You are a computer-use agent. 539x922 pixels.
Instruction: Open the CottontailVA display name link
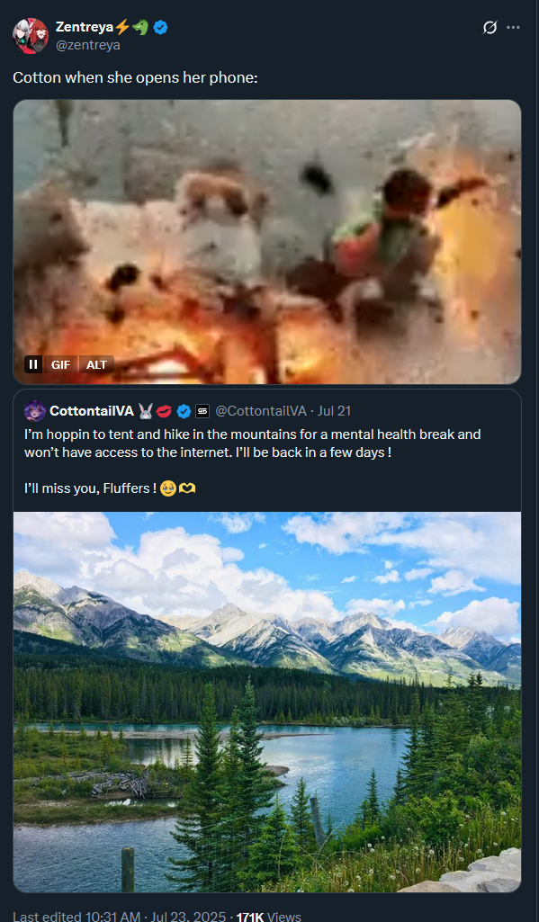pyautogui.click(x=92, y=411)
